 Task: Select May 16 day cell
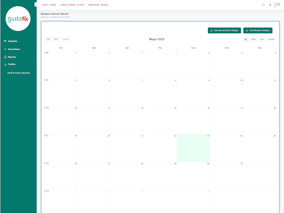coord(194,120)
